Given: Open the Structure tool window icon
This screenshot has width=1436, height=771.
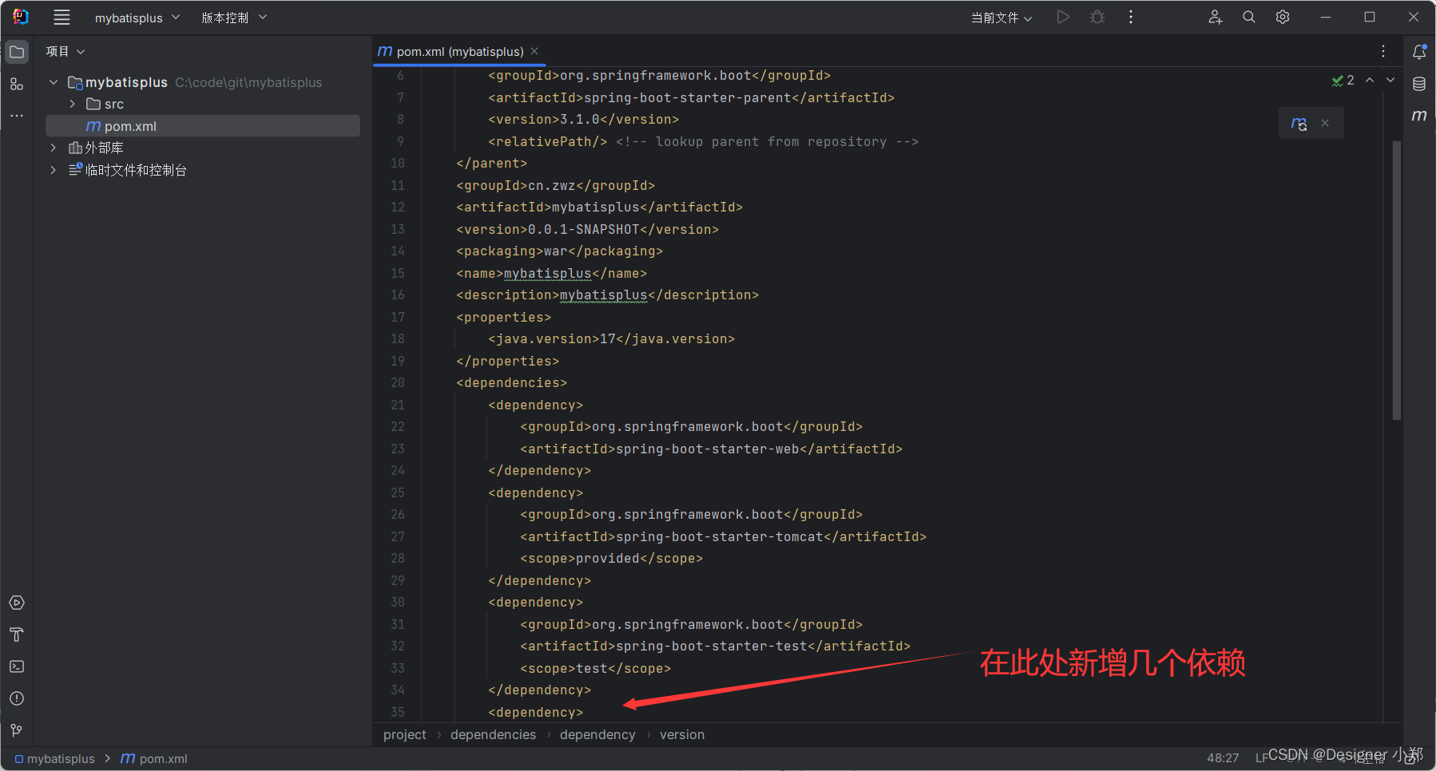Looking at the screenshot, I should [x=17, y=84].
